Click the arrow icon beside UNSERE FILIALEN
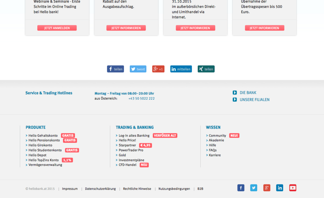Image resolution: width=324 pixels, height=198 pixels. (x=234, y=99)
